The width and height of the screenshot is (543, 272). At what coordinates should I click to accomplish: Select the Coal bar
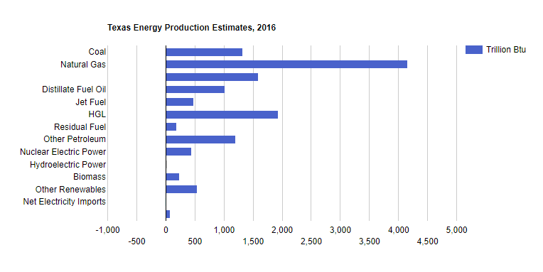coord(204,53)
